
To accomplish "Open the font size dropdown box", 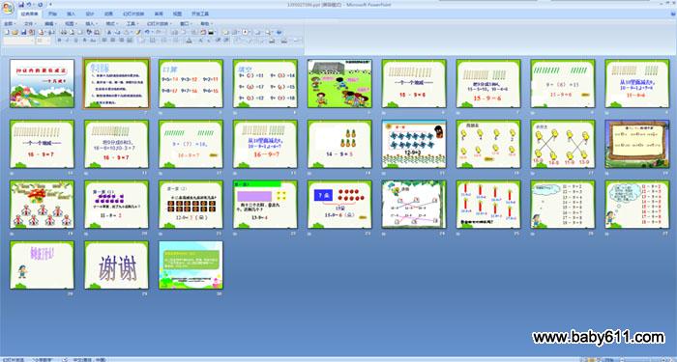I will pyautogui.click(x=44, y=41).
